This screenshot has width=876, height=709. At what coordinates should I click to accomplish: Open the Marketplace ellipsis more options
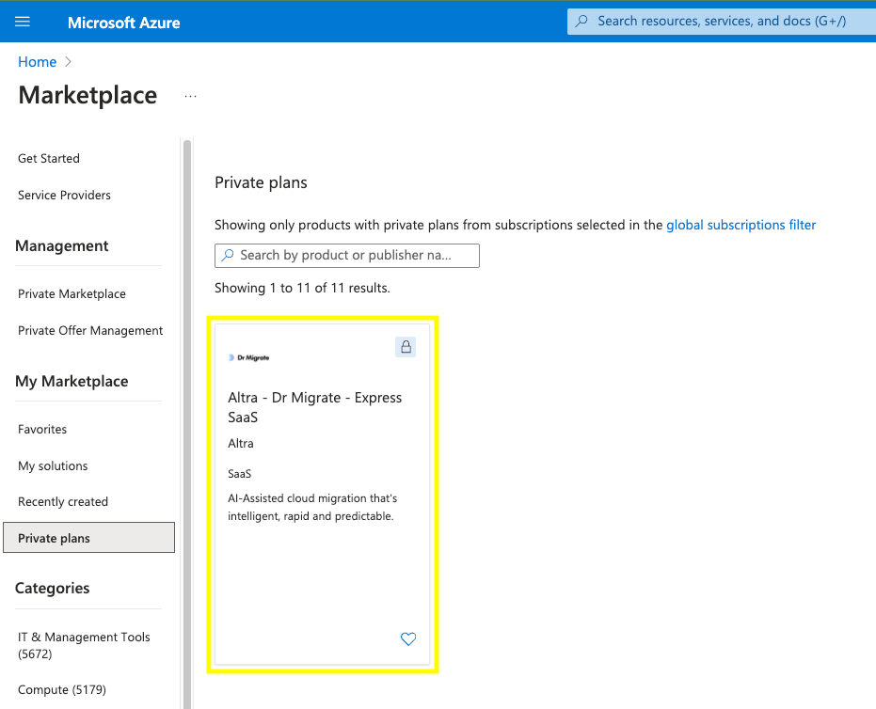[x=190, y=97]
